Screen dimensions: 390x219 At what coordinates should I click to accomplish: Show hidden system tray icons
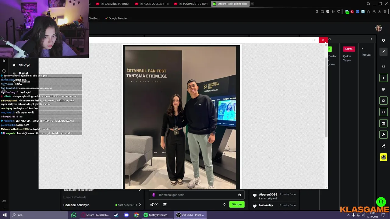click(x=349, y=215)
